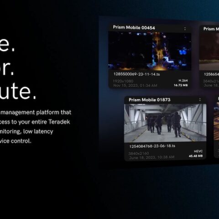Click the 'management platform that' description text

[36, 112]
